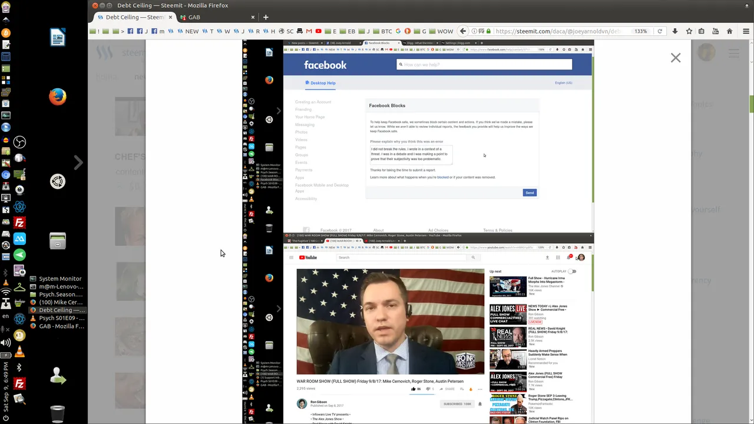This screenshot has height=424, width=754.
Task: Switch to the GAB browser tab
Action: pyautogui.click(x=217, y=17)
